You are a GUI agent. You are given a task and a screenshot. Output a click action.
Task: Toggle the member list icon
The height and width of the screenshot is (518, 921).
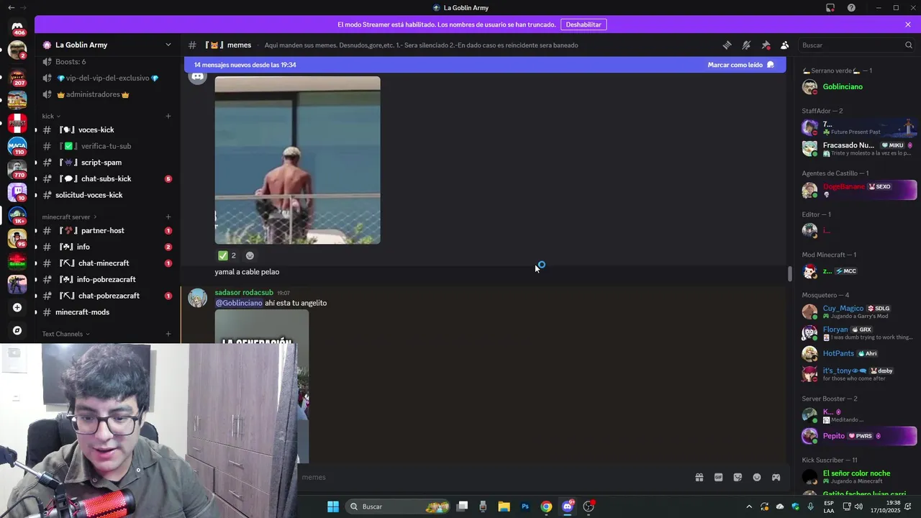coord(785,45)
